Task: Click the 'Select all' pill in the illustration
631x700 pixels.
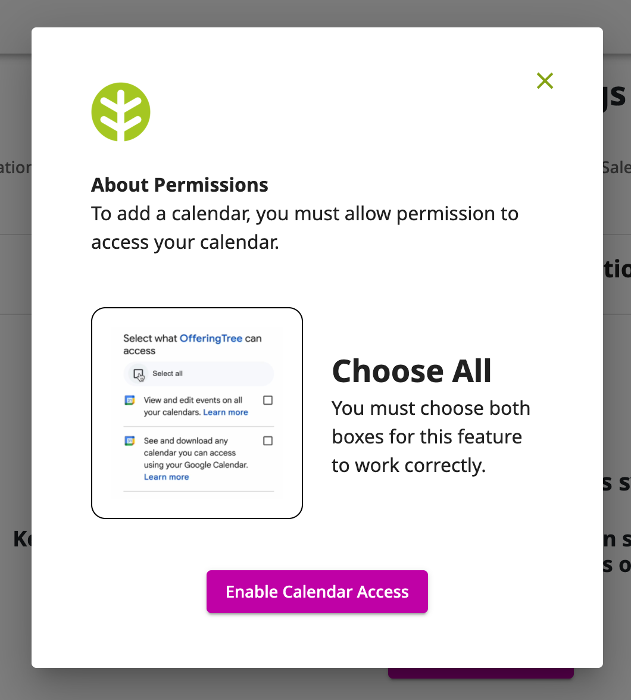Action: (199, 374)
